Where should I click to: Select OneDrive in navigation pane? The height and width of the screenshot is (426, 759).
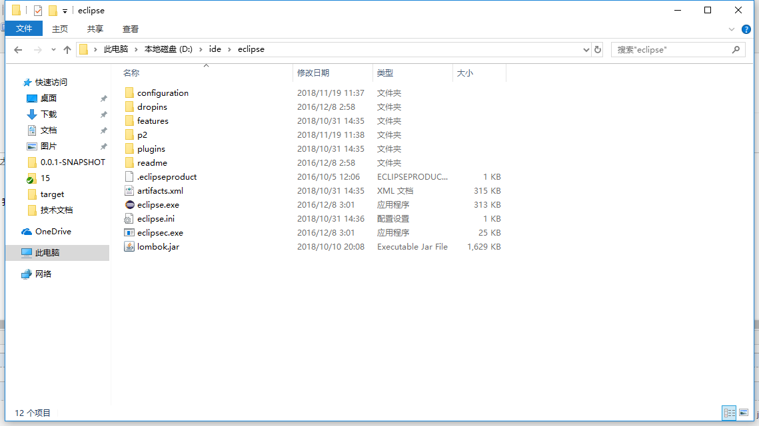click(x=53, y=231)
